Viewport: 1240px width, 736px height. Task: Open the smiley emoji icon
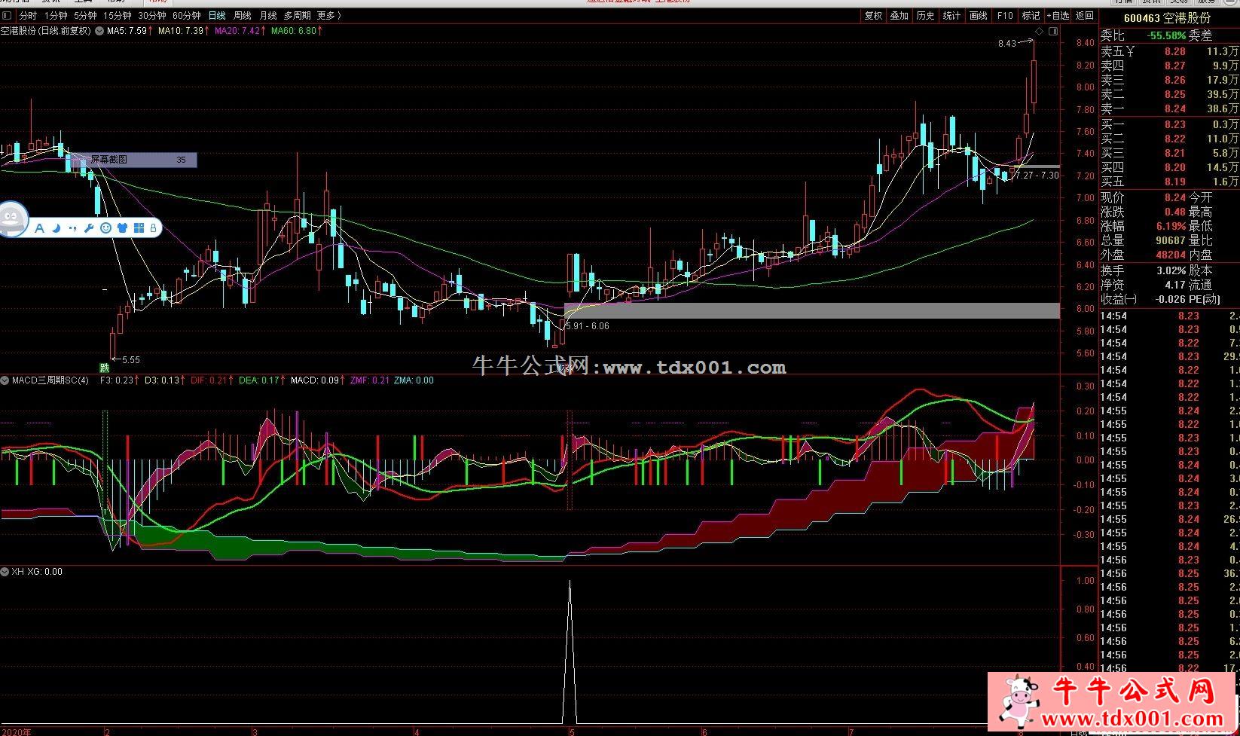pyautogui.click(x=105, y=228)
